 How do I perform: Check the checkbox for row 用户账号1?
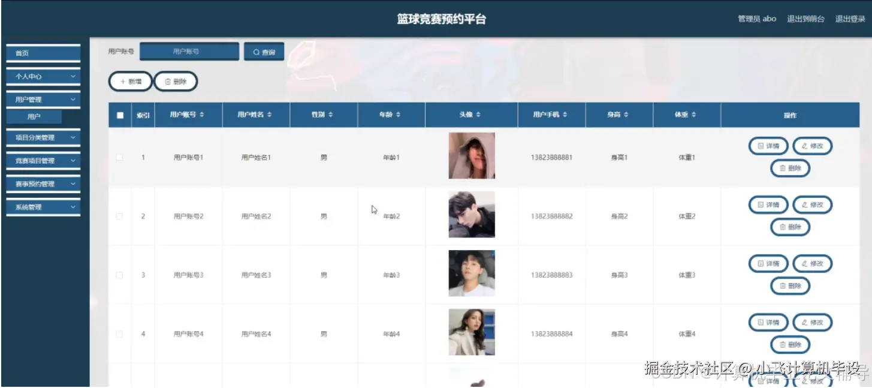pos(119,157)
